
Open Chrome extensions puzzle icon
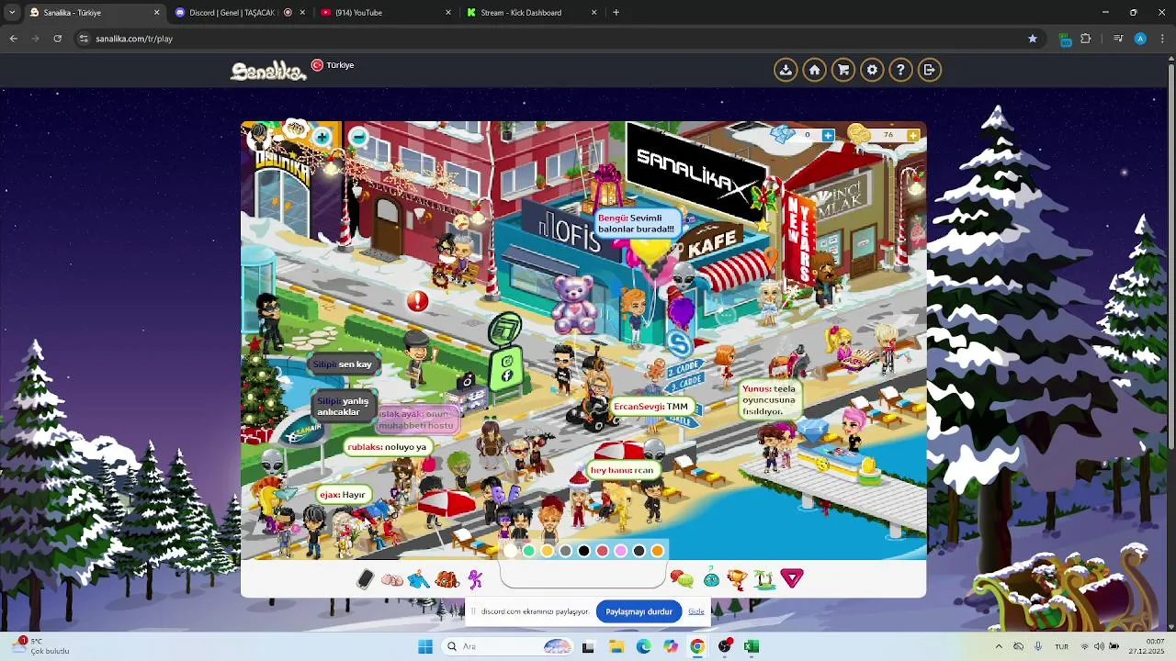click(1086, 39)
